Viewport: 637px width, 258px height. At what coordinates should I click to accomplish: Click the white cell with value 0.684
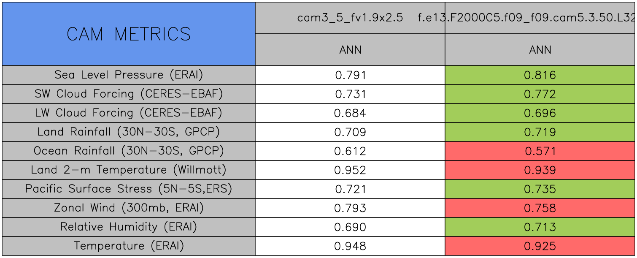pos(350,113)
